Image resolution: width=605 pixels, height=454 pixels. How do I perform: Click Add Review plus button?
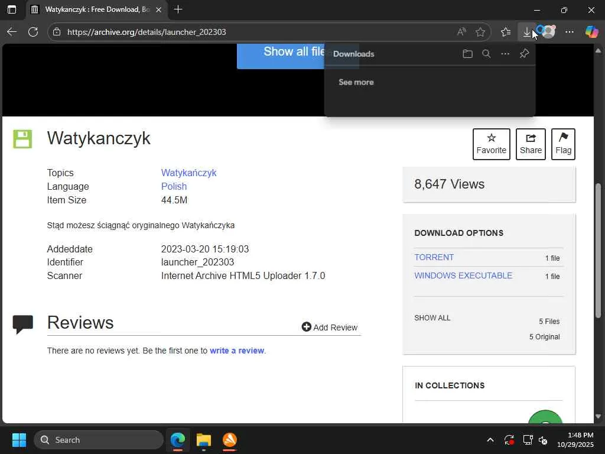click(x=330, y=327)
